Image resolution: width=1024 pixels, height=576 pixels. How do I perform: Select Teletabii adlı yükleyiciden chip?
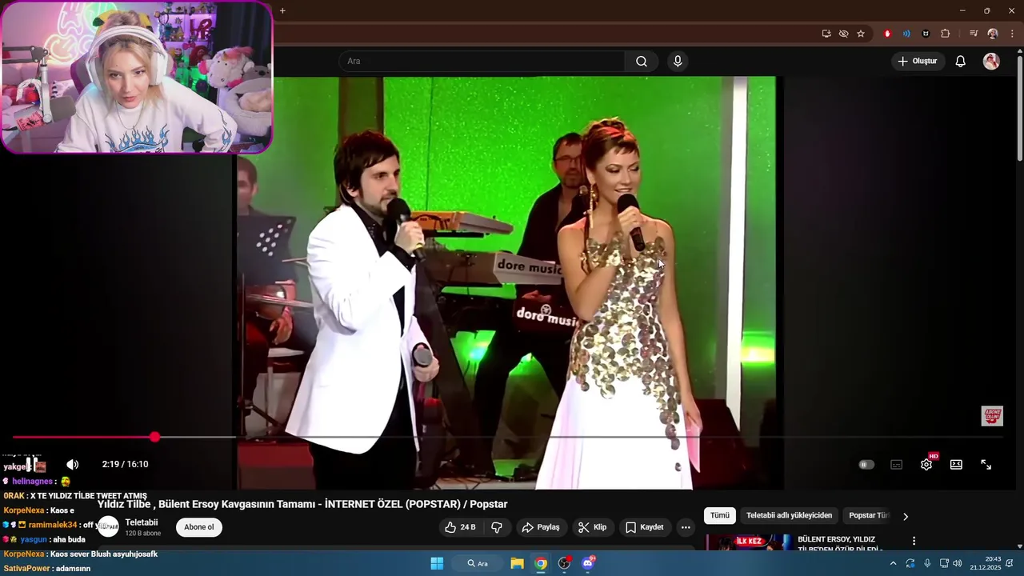tap(790, 516)
